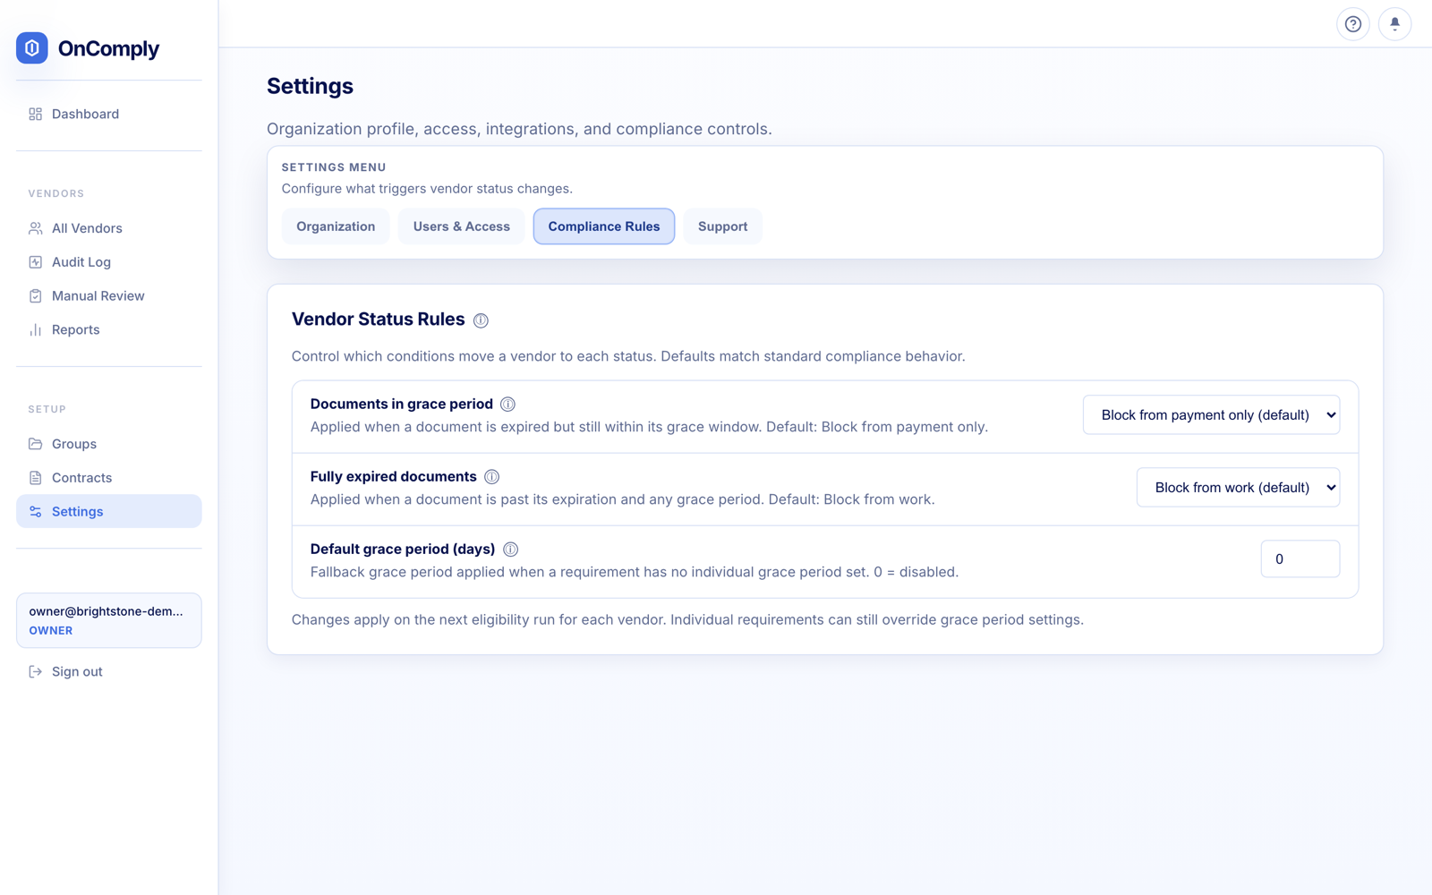The image size is (1432, 895).
Task: Click the Dashboard grid icon
Action: coord(36,114)
